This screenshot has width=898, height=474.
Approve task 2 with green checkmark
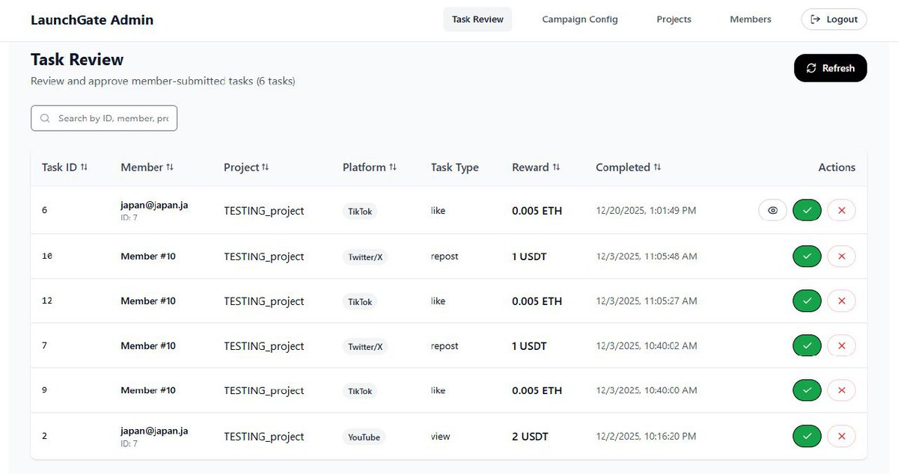click(x=807, y=436)
